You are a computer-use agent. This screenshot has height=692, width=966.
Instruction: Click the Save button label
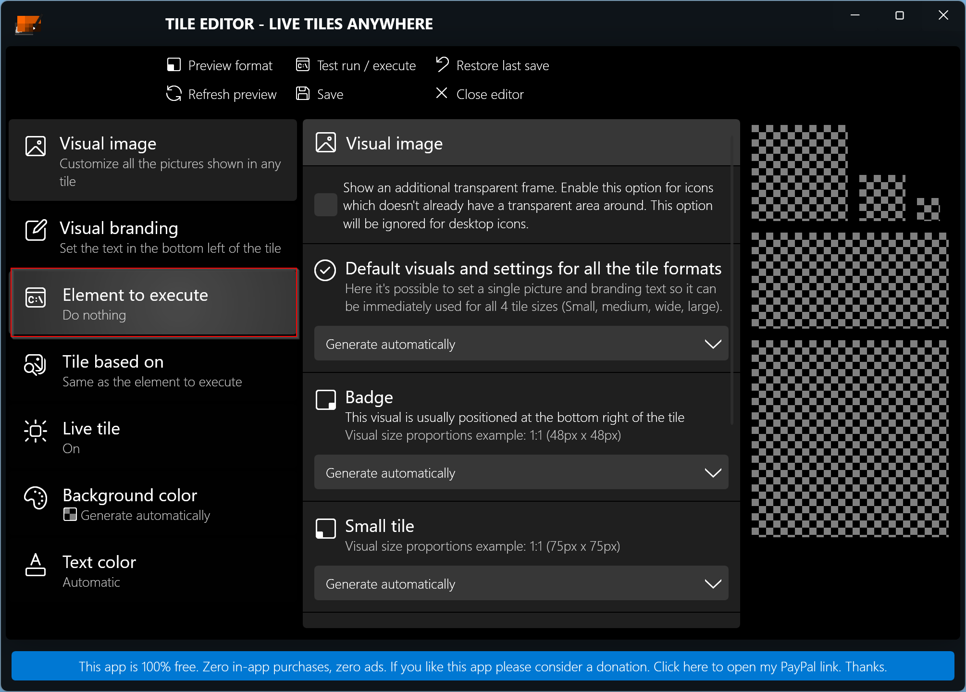(330, 94)
